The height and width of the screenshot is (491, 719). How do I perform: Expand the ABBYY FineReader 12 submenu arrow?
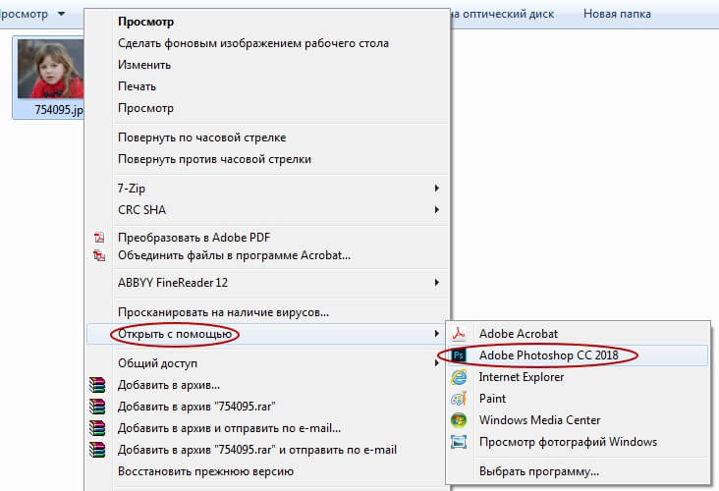436,283
